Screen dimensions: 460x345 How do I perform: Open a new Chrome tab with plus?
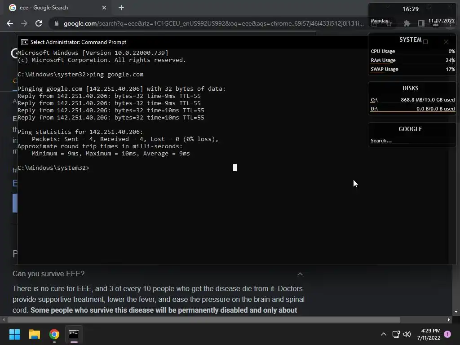121,8
